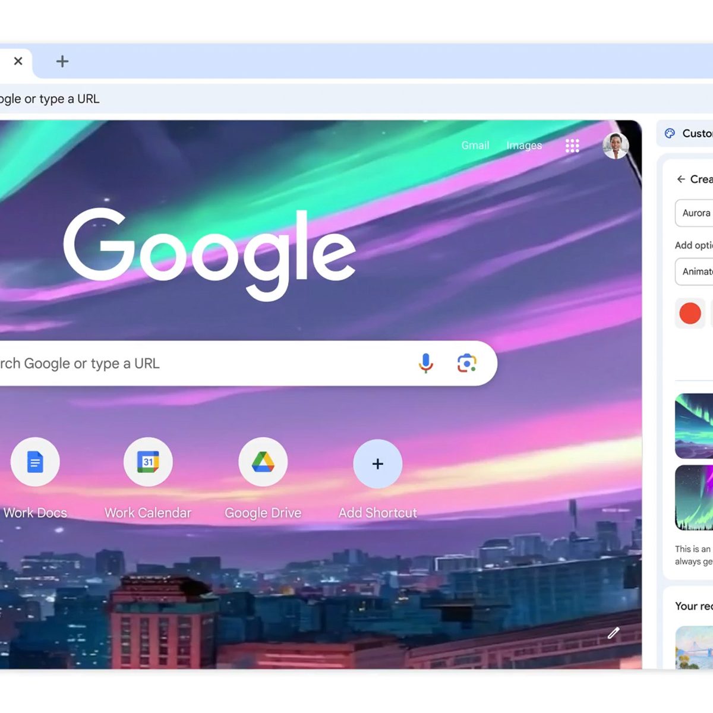Open the Google Drive shortcut
713x713 pixels.
[x=263, y=462]
